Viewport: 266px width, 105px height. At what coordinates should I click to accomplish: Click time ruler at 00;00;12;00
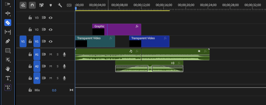[x=142, y=5]
